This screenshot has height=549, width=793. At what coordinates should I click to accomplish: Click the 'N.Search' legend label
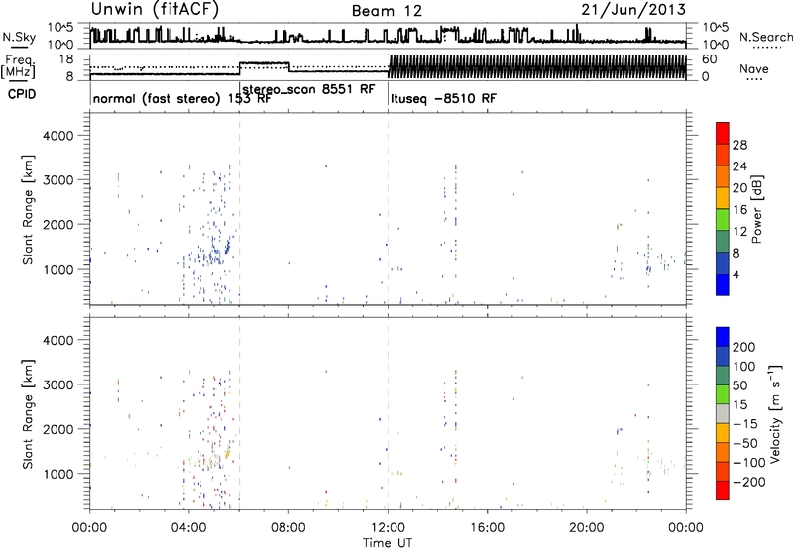pos(765,37)
